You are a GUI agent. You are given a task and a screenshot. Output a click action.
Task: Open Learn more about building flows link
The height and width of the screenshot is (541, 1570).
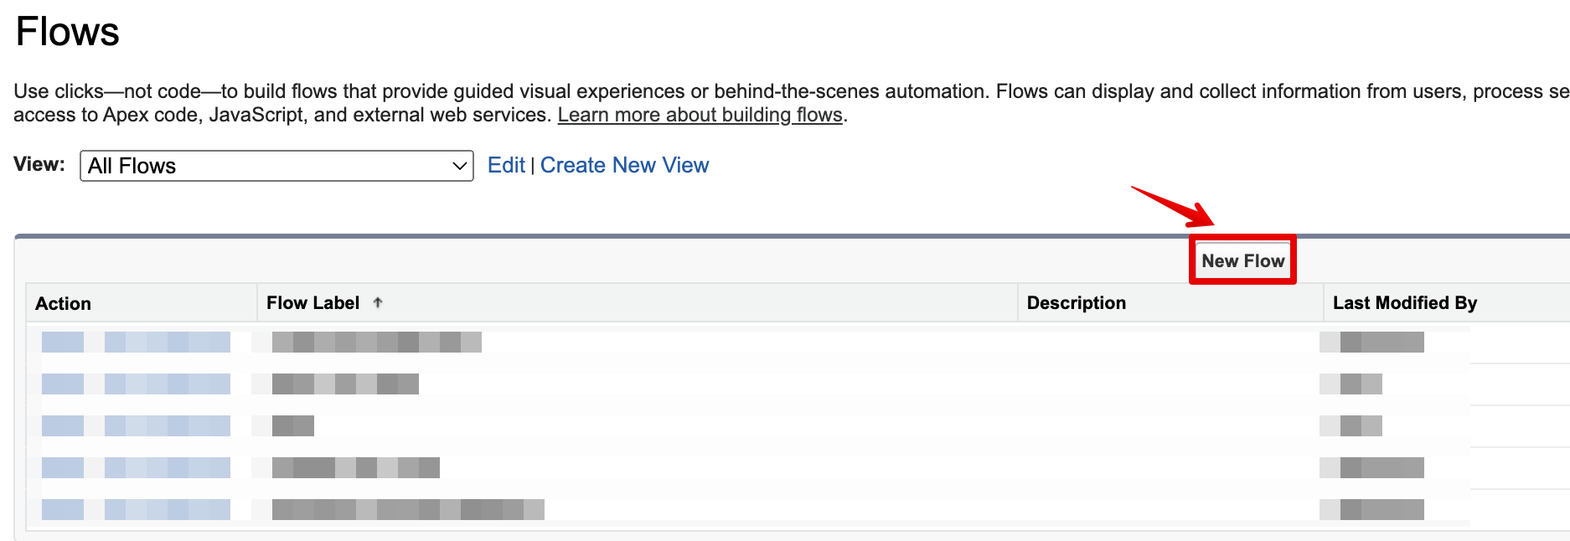coord(700,116)
